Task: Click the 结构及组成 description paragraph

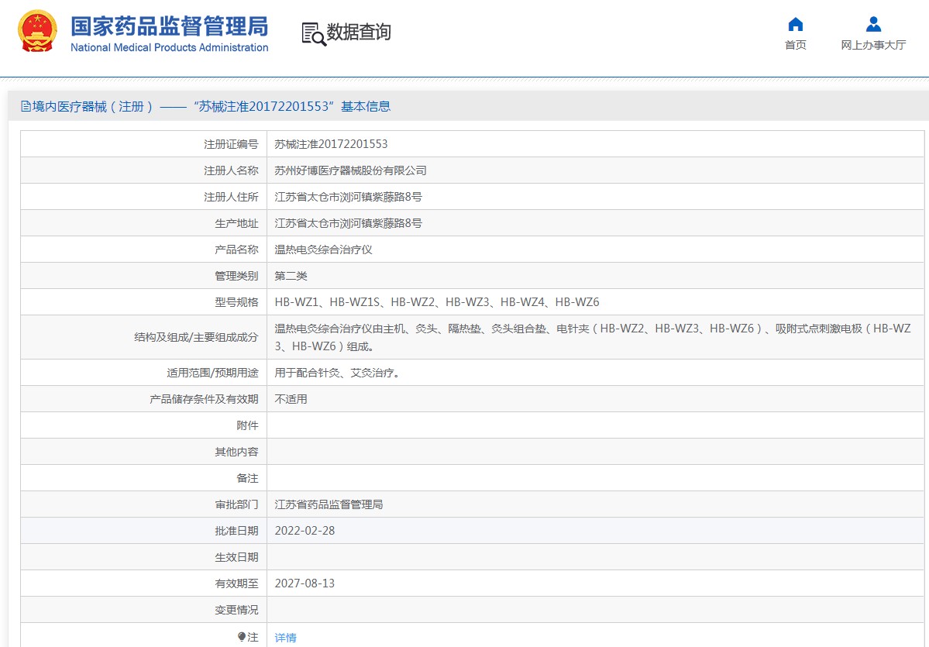Action: [593, 337]
